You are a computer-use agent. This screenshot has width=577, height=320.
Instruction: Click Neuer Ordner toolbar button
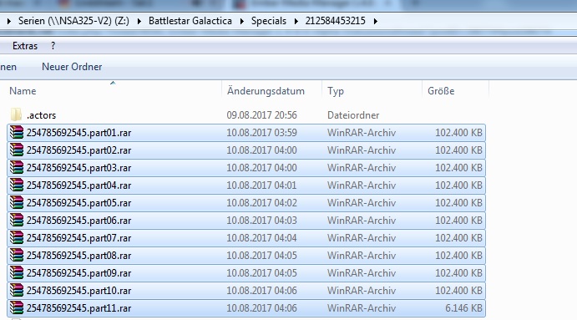point(72,67)
